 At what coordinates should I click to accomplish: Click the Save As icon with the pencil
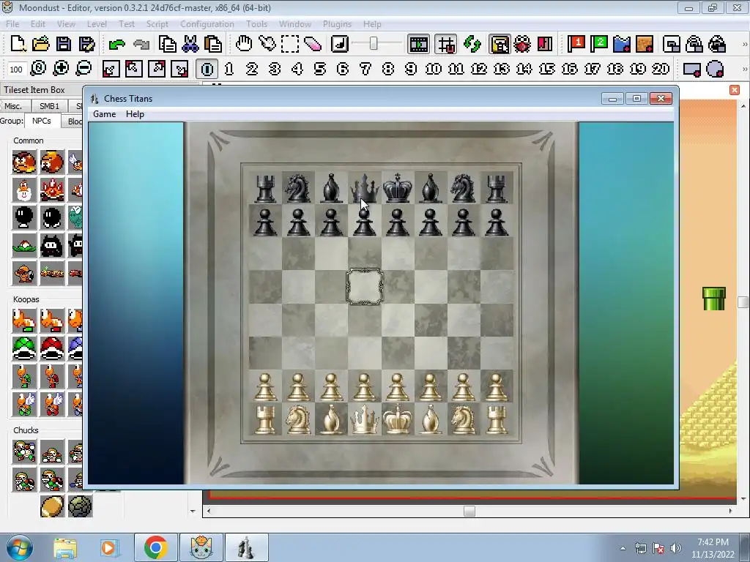tap(86, 44)
